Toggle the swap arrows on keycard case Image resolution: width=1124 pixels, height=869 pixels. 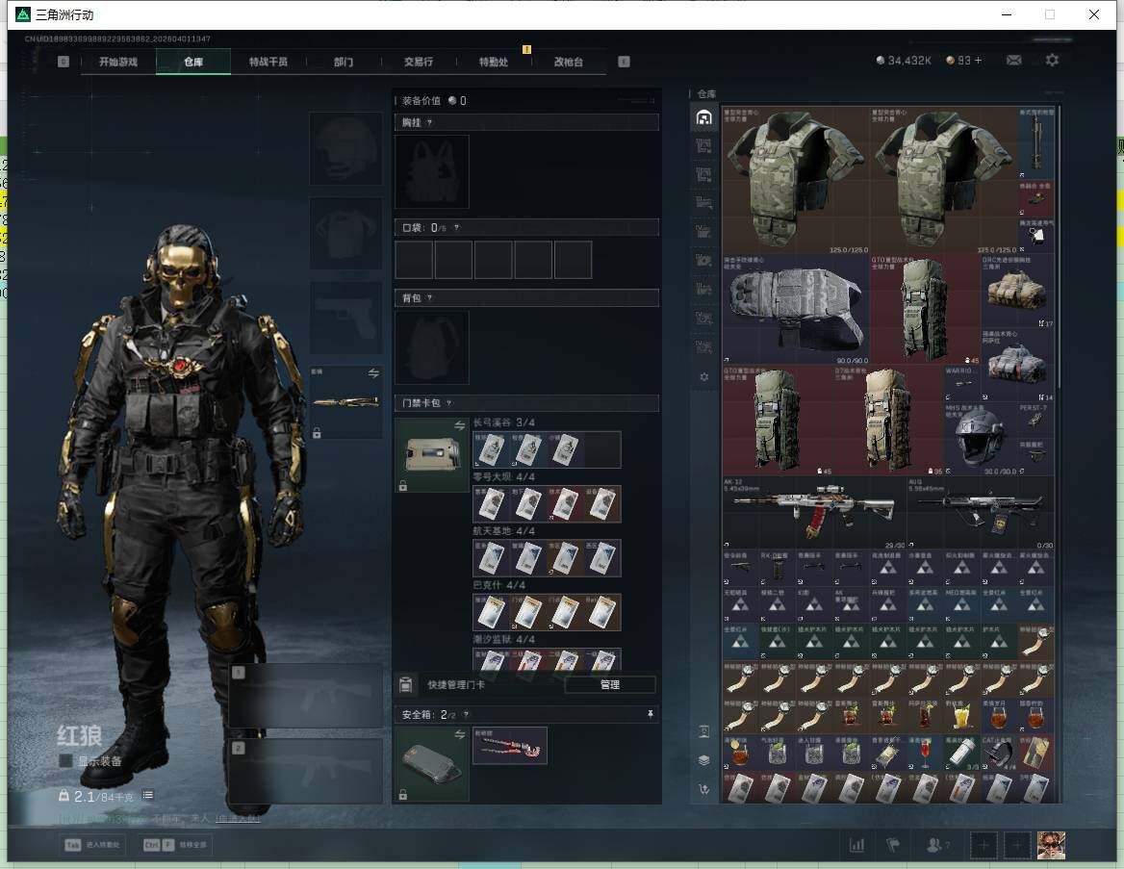coord(459,425)
